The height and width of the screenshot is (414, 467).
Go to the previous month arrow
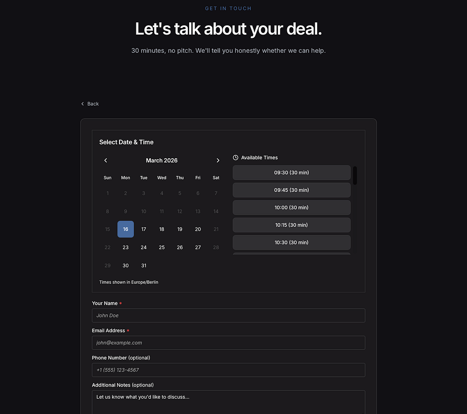click(x=106, y=161)
